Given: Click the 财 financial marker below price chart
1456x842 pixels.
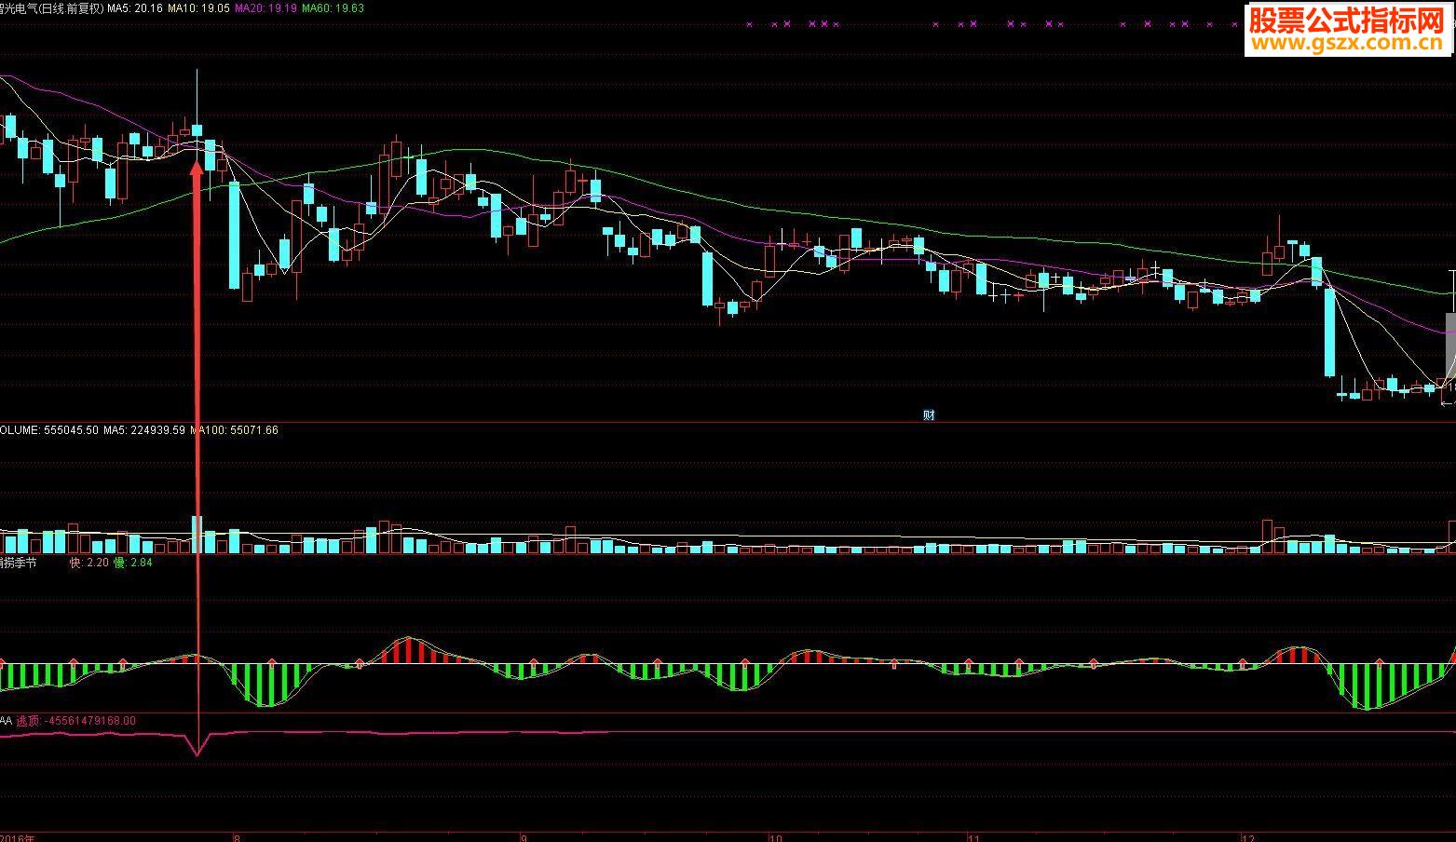Looking at the screenshot, I should 929,415.
